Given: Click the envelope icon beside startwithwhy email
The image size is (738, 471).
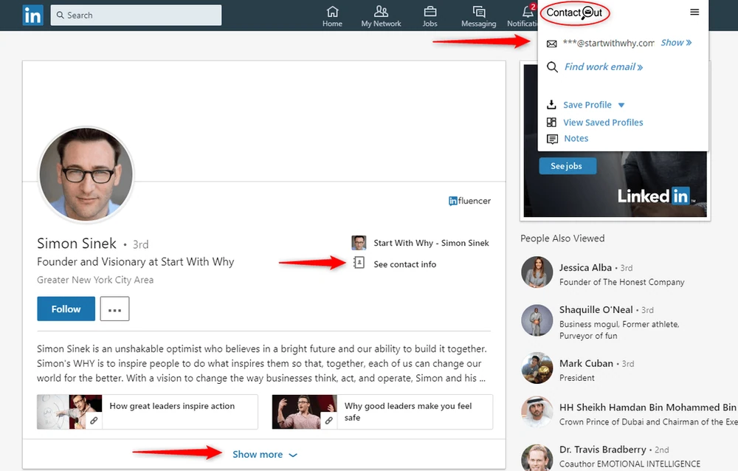Looking at the screenshot, I should coord(551,44).
